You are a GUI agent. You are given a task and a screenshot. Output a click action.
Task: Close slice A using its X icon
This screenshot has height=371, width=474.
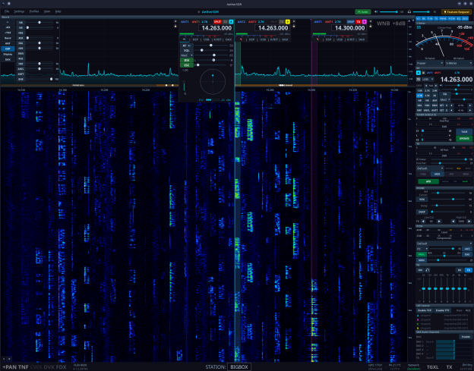tap(175, 21)
